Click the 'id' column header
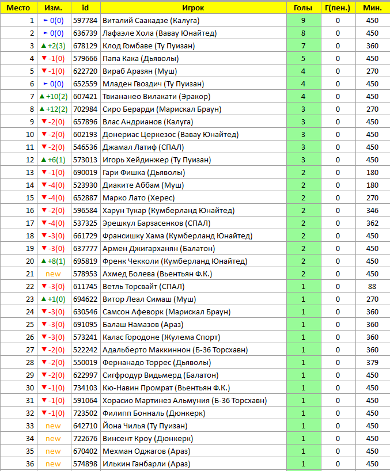This screenshot has width=390, height=471. pos(86,8)
